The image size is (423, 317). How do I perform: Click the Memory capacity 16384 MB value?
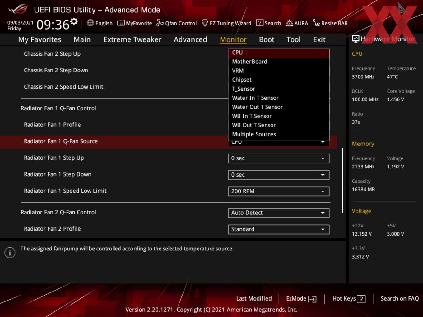[x=363, y=189]
